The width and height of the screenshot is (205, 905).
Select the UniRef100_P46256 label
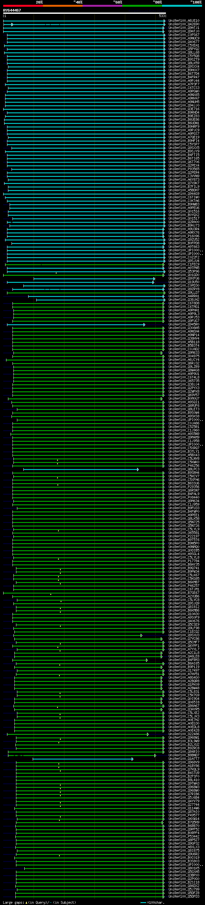184,466
